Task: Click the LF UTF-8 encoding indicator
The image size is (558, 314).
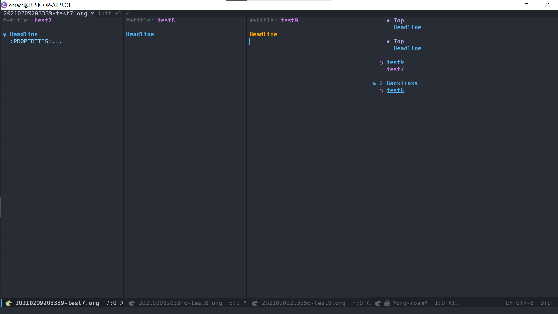Action: [x=519, y=303]
